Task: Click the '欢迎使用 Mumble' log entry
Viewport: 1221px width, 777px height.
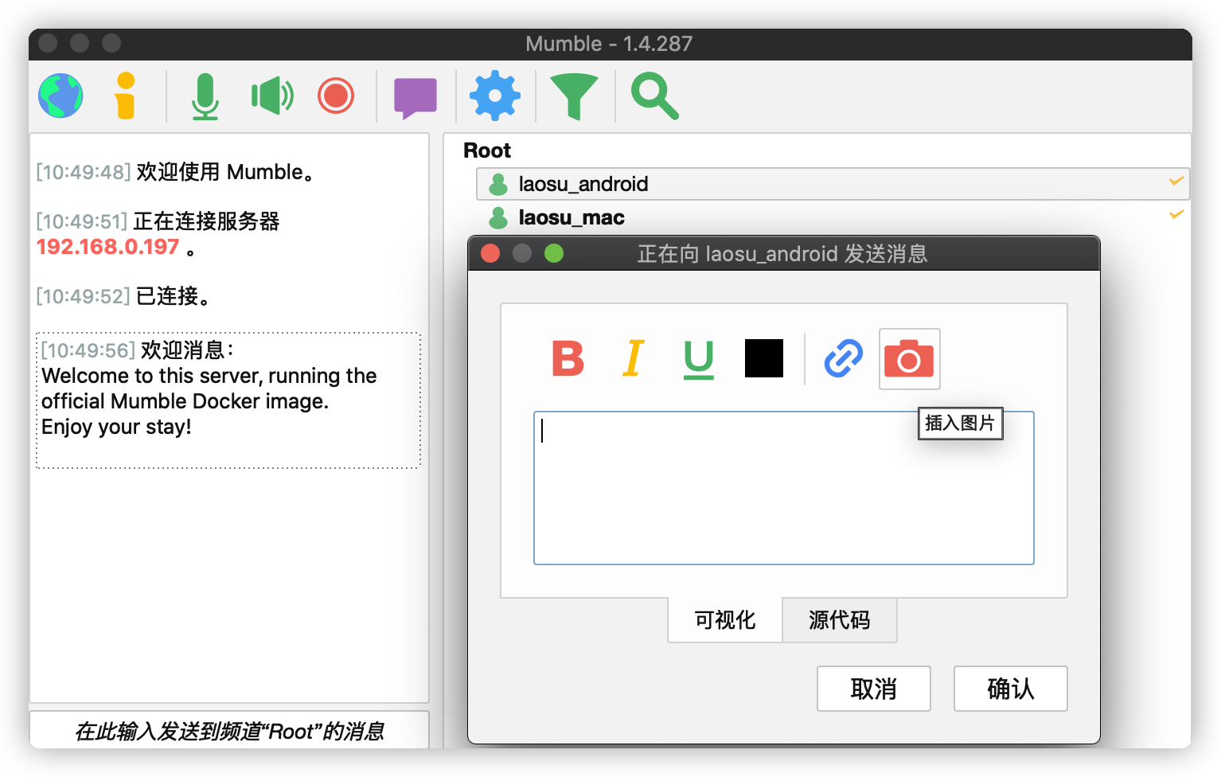Action: 175,172
